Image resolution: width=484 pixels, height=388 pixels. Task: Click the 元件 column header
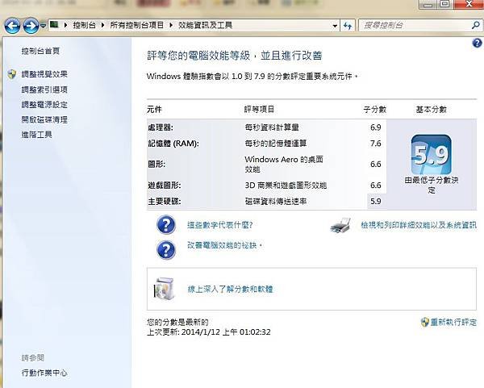[154, 109]
